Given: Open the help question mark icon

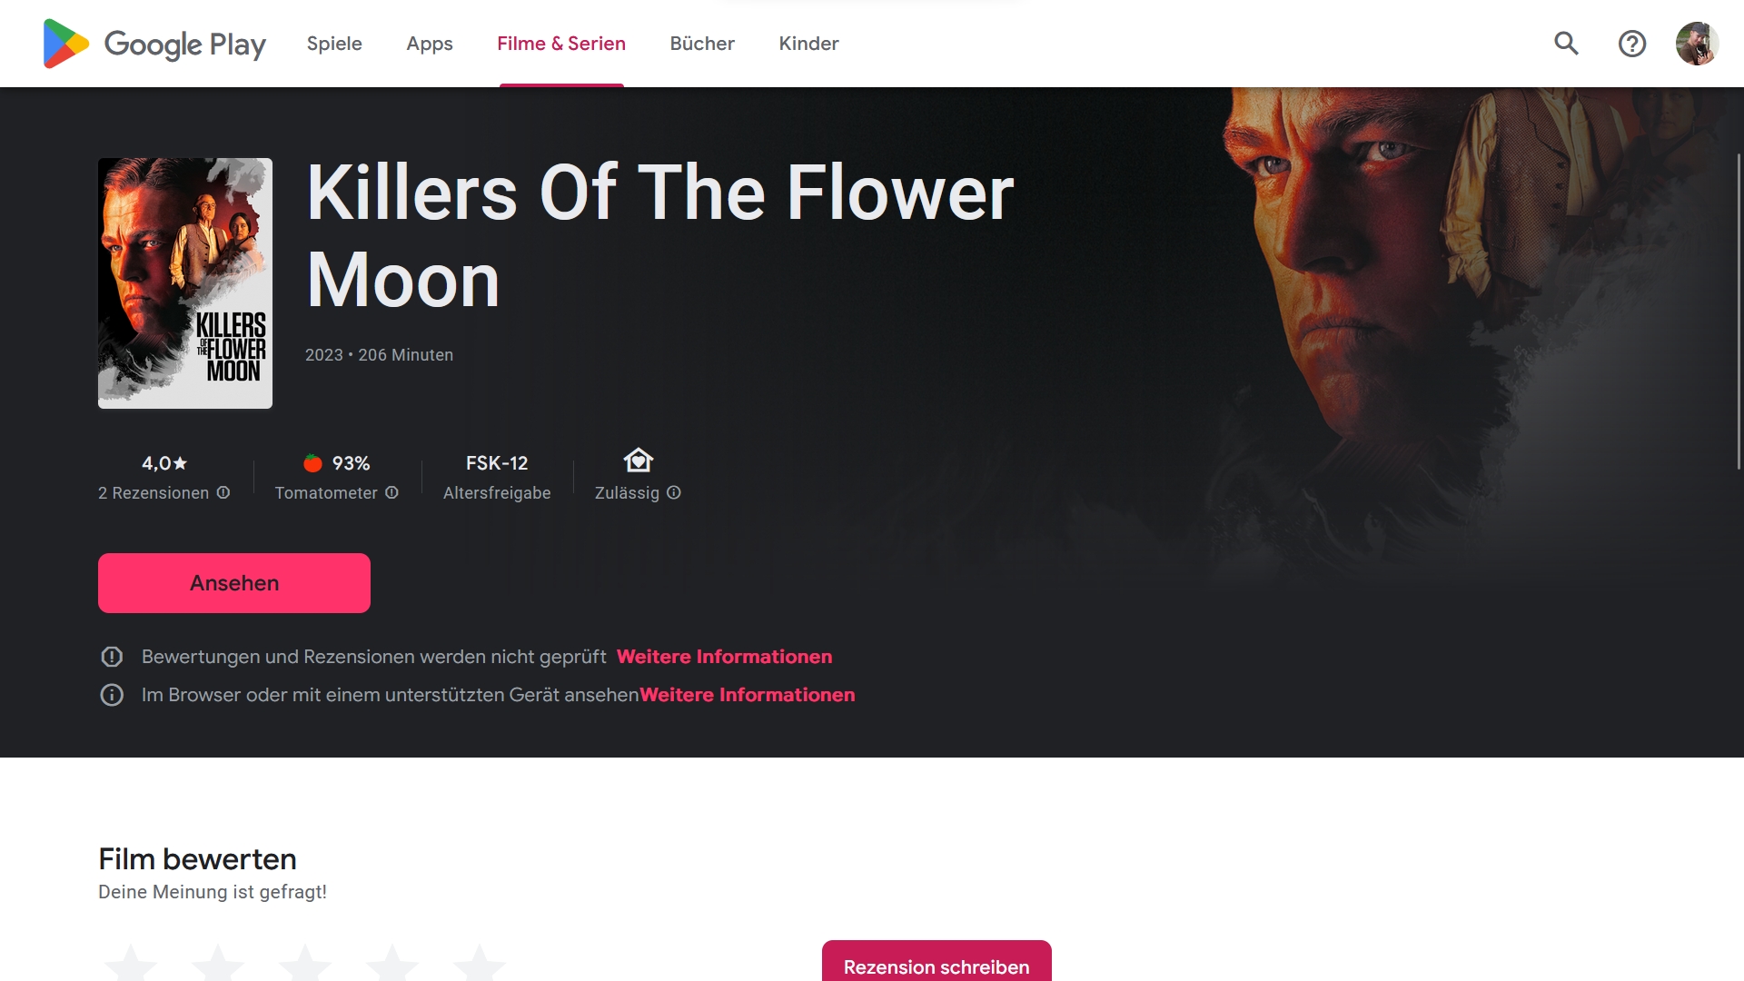Looking at the screenshot, I should point(1632,44).
